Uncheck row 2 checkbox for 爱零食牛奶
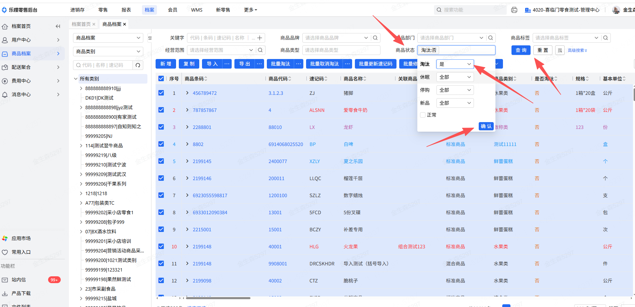Screen dimensions: 635x307 [x=161, y=110]
